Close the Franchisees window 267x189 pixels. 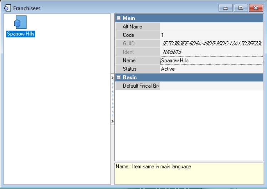256,8
